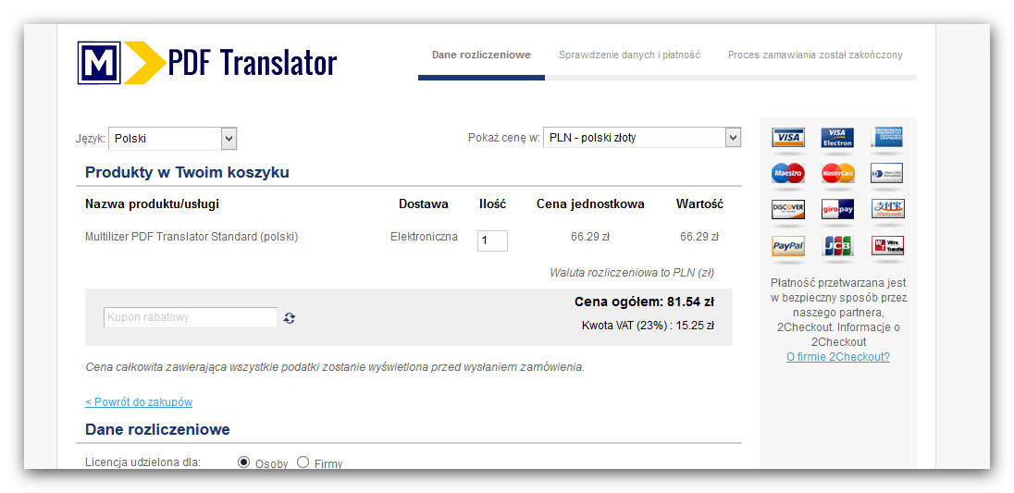Screen dimensions: 1014x493
Task: Click the Visa card payment icon
Action: (787, 138)
